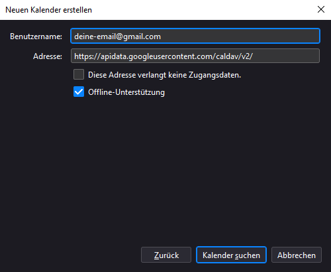Close the dialog with the X icon
The height and width of the screenshot is (272, 331).
(x=321, y=9)
